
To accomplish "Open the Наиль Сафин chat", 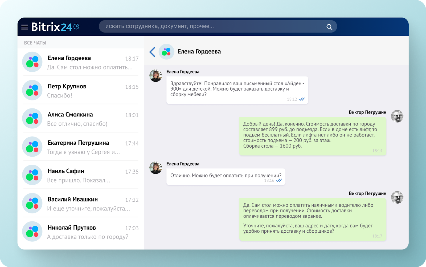I will (81, 175).
